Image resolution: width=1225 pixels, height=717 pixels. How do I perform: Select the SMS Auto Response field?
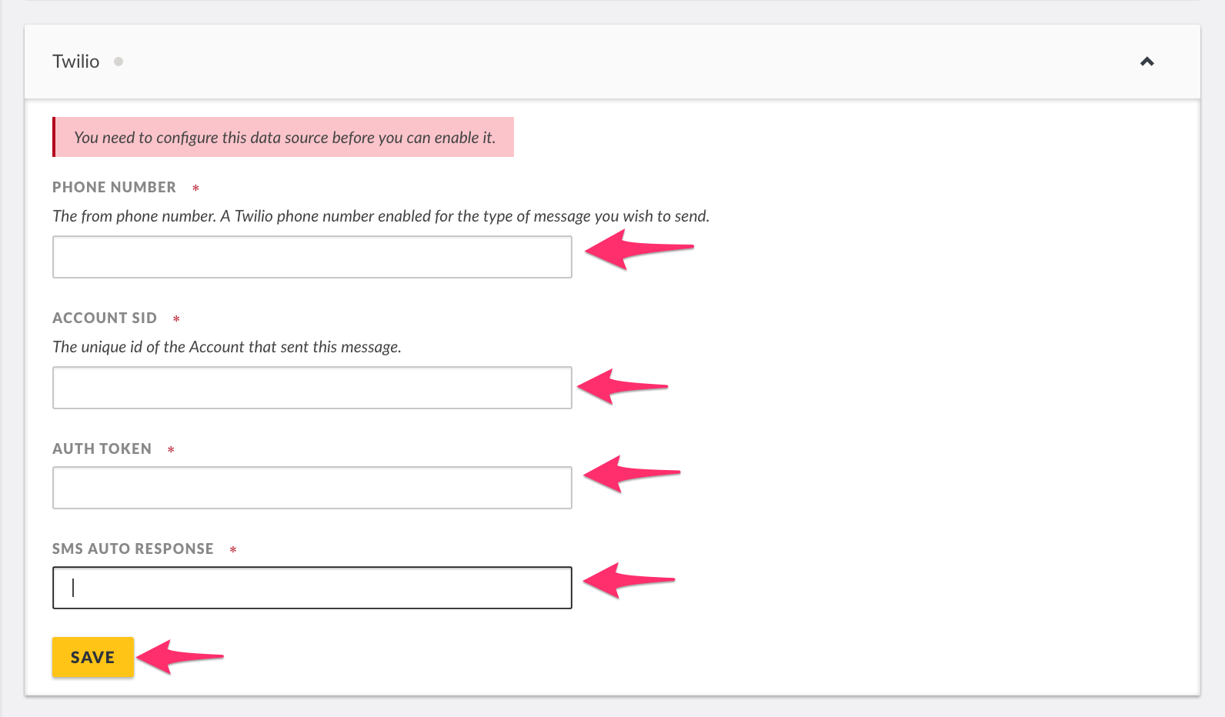tap(312, 588)
